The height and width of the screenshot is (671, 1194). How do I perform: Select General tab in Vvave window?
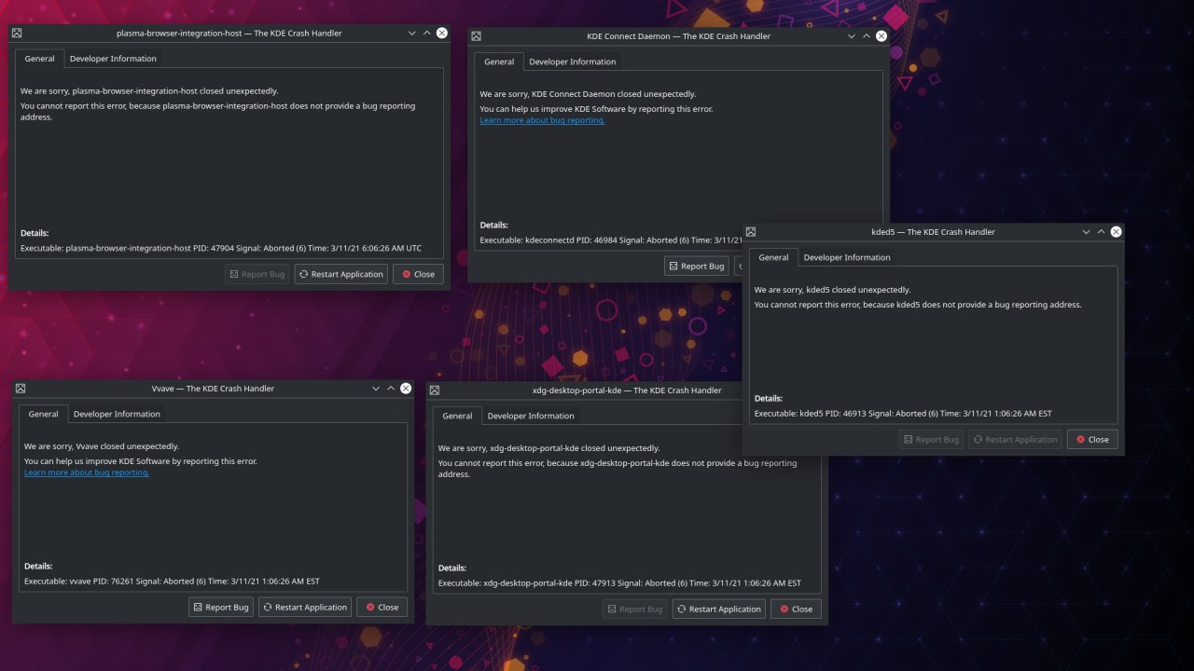coord(44,414)
